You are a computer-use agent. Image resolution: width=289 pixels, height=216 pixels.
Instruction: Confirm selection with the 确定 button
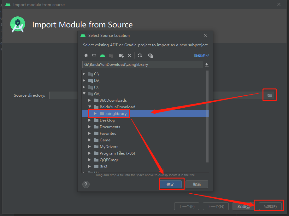[x=170, y=184]
